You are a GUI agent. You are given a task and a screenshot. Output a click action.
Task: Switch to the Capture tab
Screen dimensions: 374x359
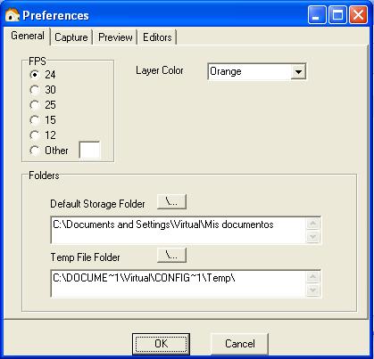pyautogui.click(x=71, y=37)
